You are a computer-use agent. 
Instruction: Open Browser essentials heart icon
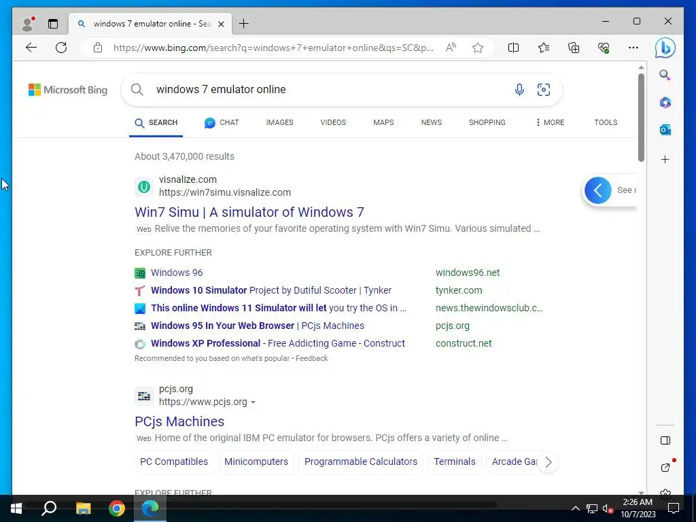pyautogui.click(x=604, y=48)
